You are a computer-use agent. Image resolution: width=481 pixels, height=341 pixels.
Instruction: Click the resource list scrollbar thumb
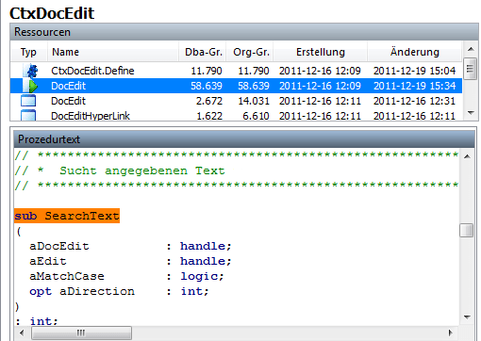tap(471, 69)
